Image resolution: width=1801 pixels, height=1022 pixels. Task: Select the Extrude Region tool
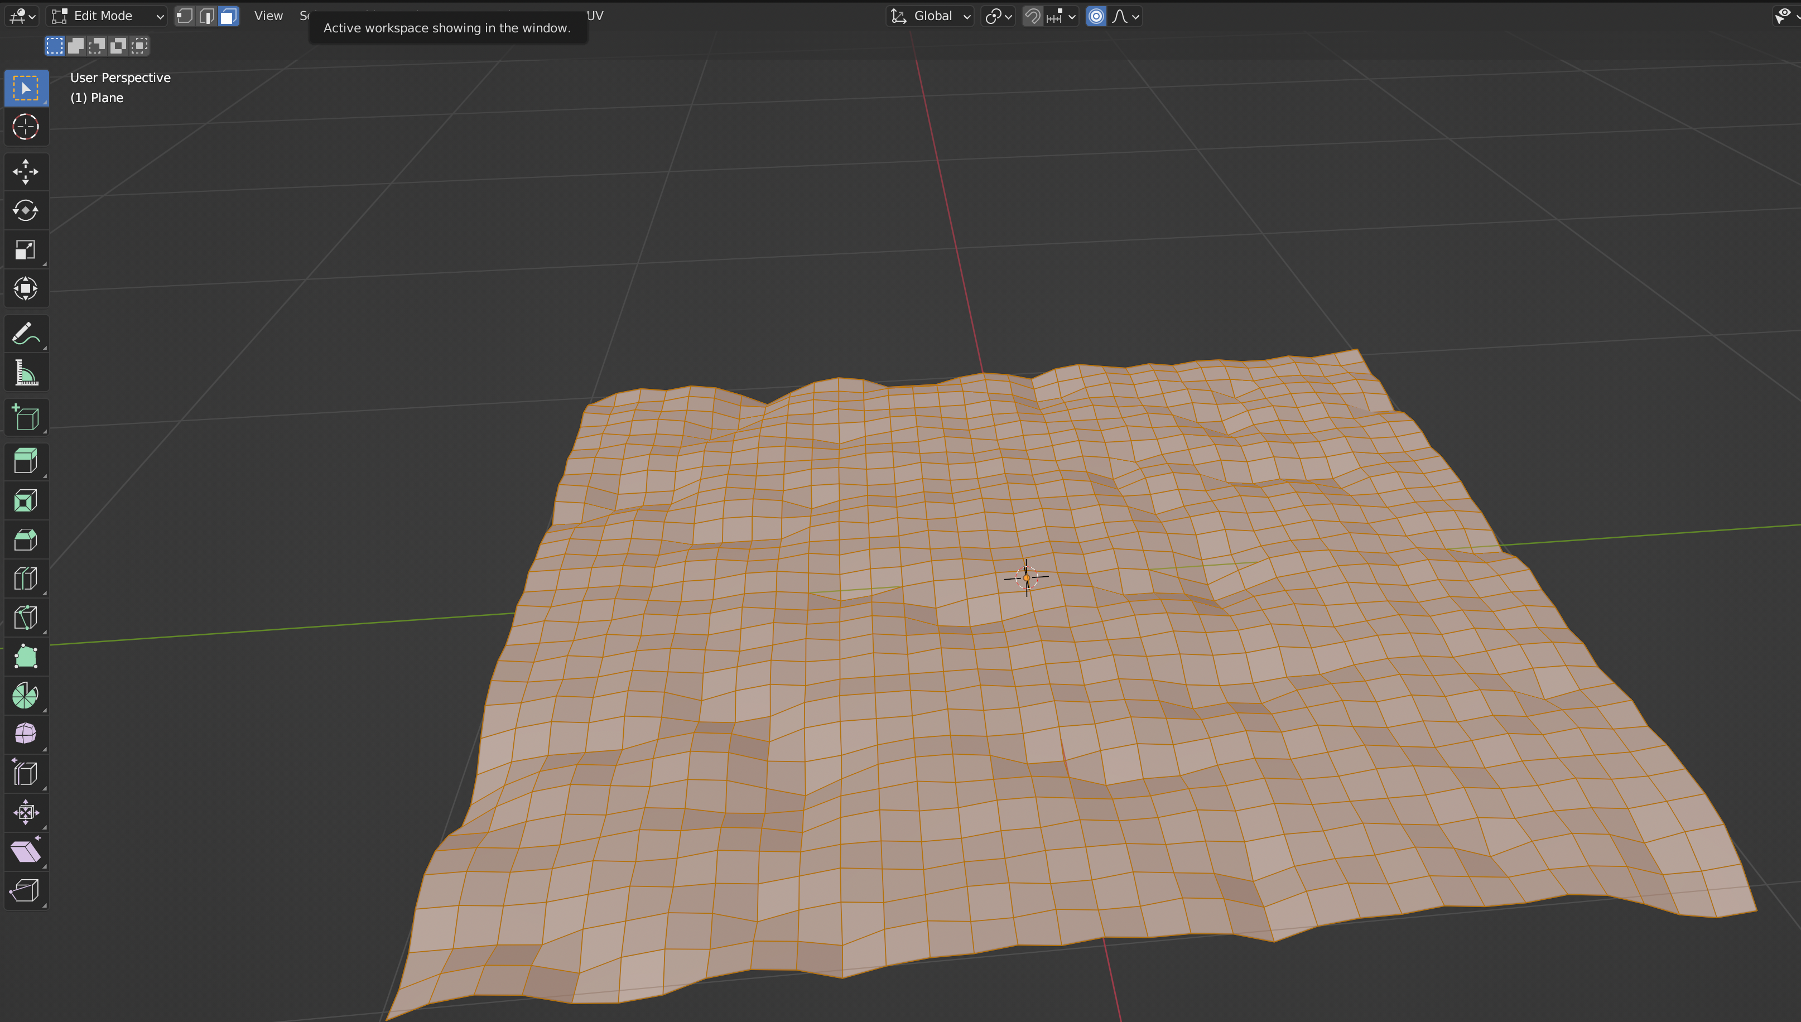(26, 461)
